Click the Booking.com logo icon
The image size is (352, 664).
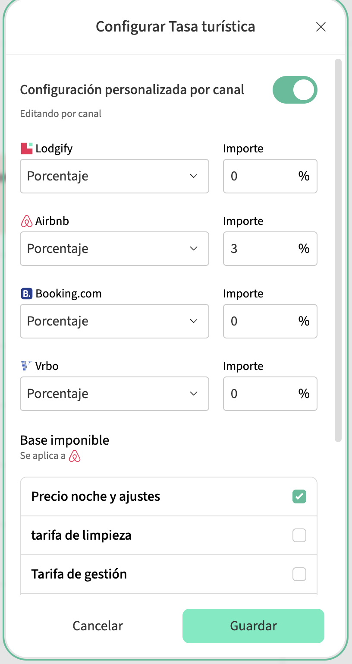(x=27, y=294)
